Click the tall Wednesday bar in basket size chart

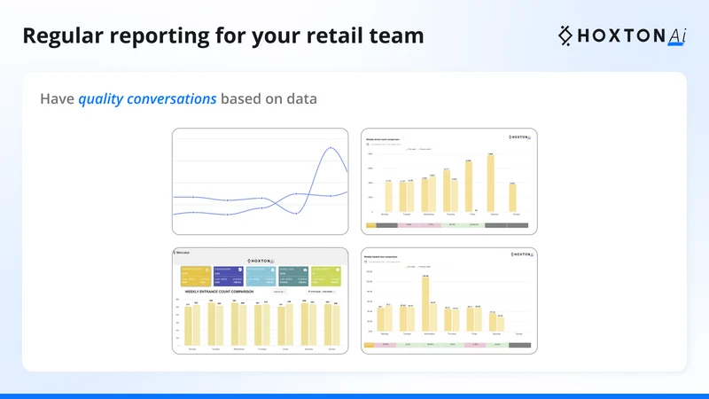coord(425,304)
